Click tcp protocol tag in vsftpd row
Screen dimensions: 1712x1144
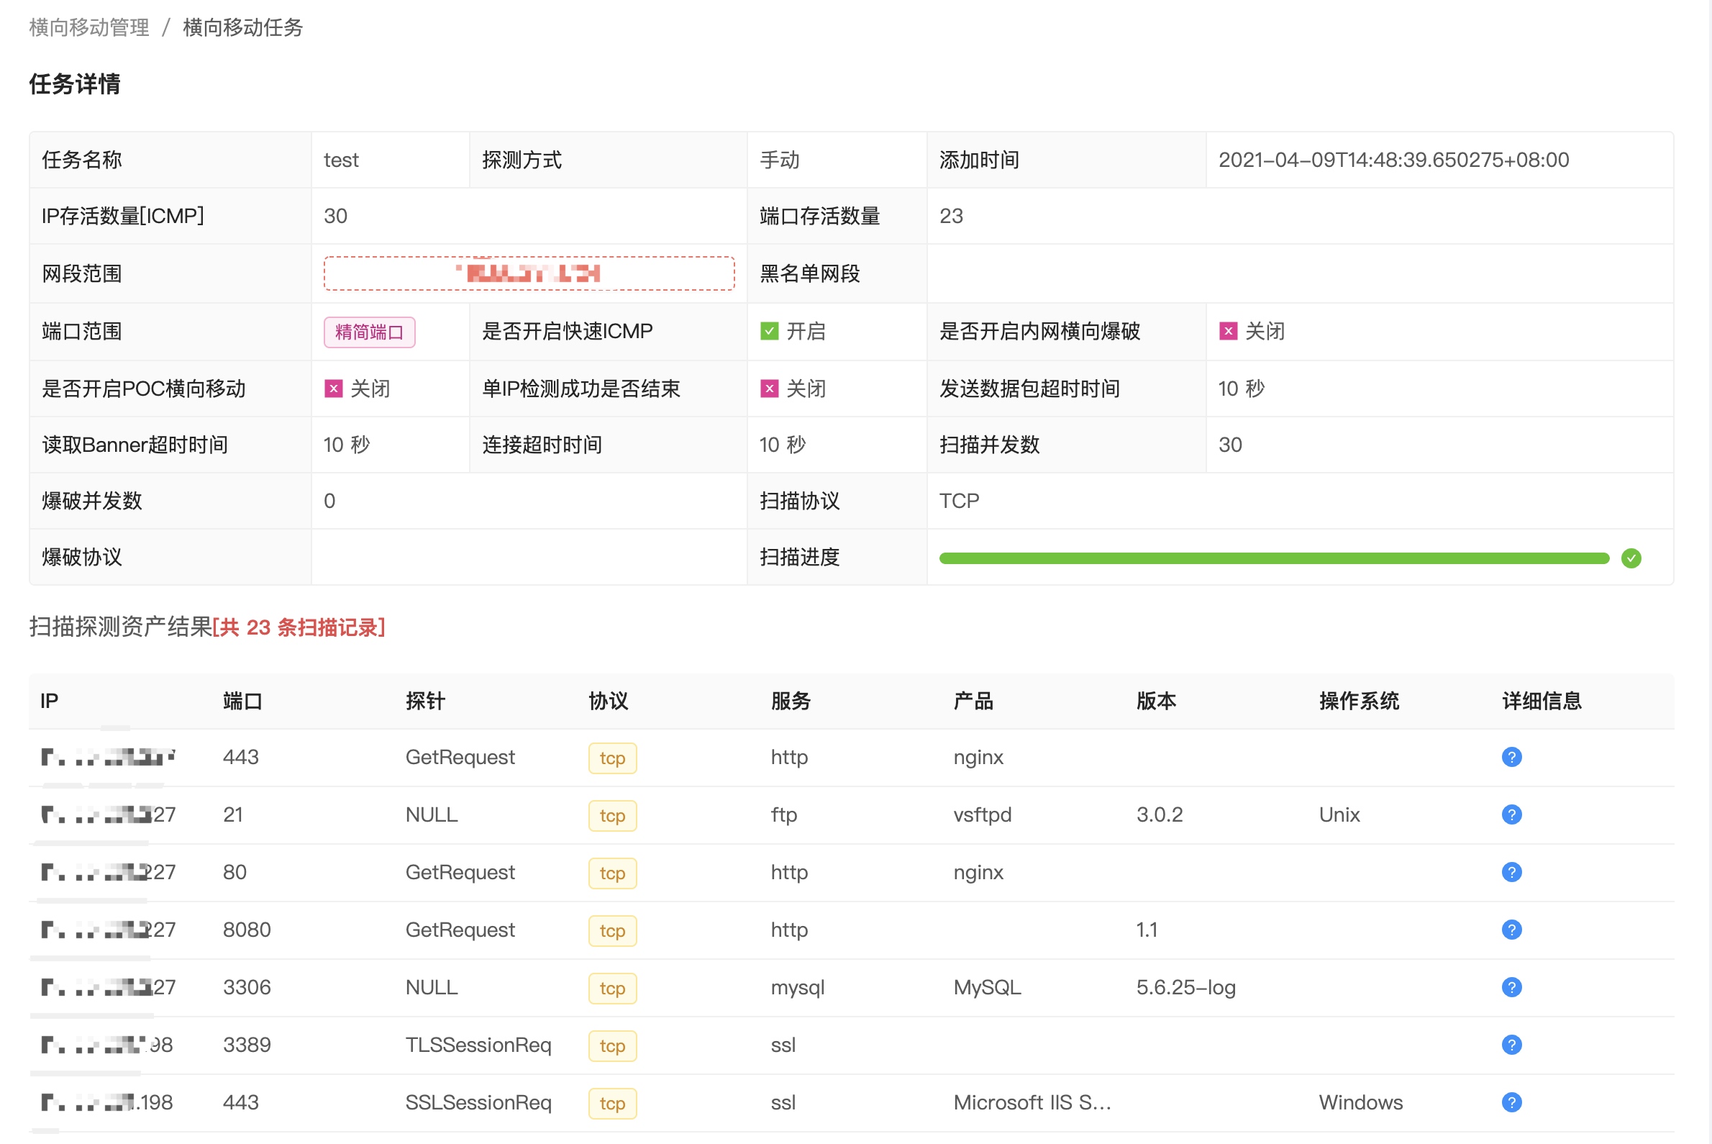pos(612,816)
